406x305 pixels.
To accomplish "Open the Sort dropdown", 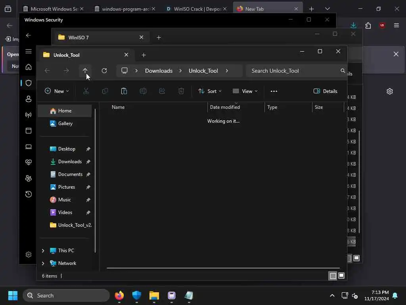I will coord(210,91).
